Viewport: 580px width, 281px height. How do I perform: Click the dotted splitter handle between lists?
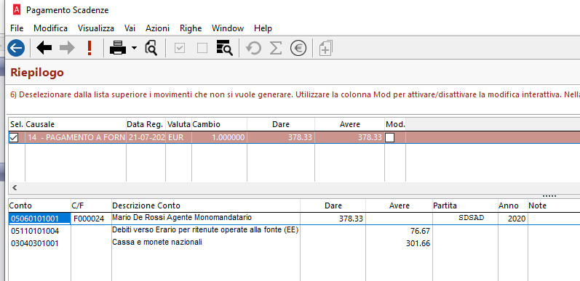(549, 196)
